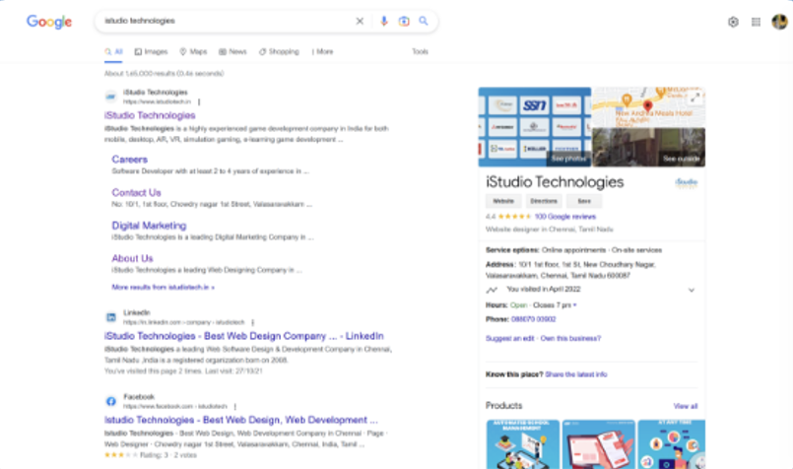Click the 'Website designer in Chennai, Tamil Nadu' text

click(x=550, y=230)
